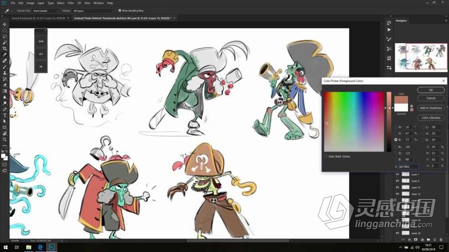Toggle Show Sampling Ring checkbox
Image resolution: width=449 pixels, height=252 pixels.
[x=120, y=11]
